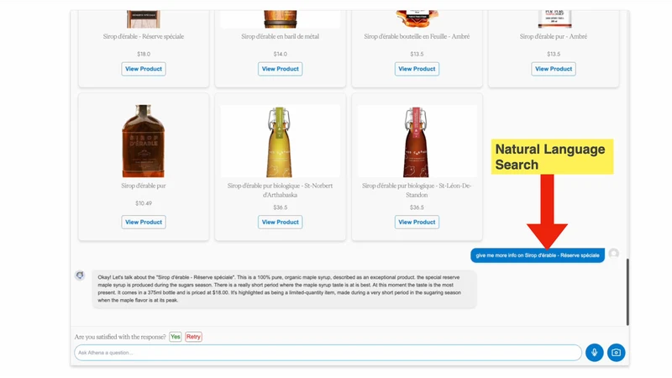Click the title Sirop d'érable en baril de métal
Image resolution: width=672 pixels, height=378 pixels.
point(281,36)
